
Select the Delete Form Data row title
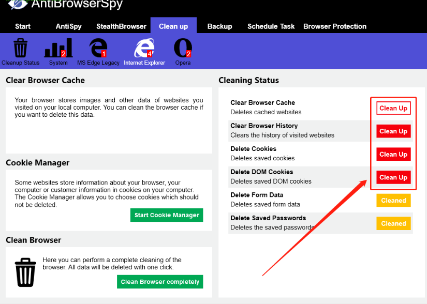(257, 195)
